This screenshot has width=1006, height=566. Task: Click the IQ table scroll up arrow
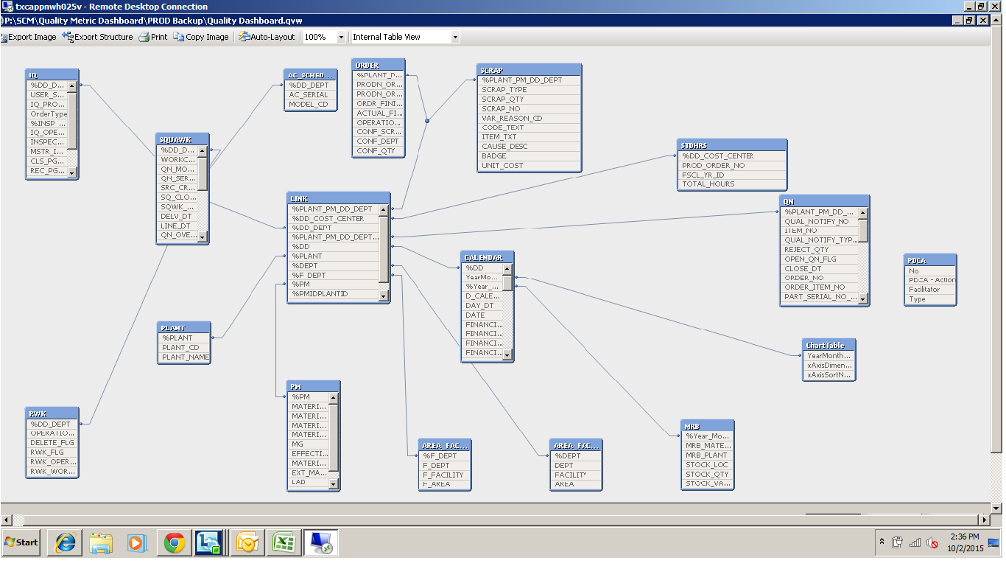(72, 86)
